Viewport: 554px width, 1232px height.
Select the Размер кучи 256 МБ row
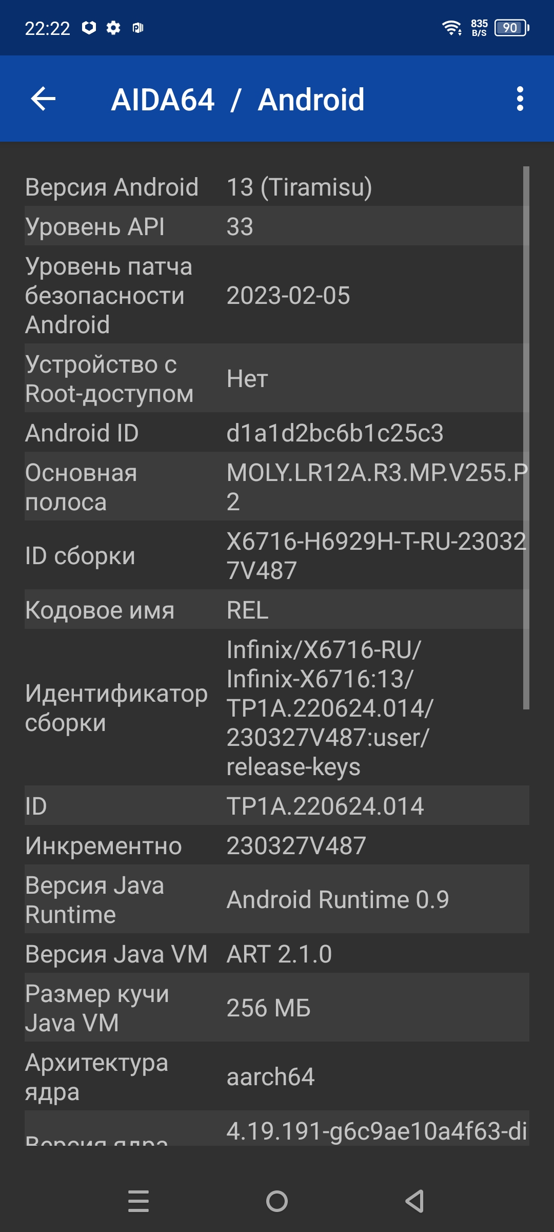(x=277, y=1008)
